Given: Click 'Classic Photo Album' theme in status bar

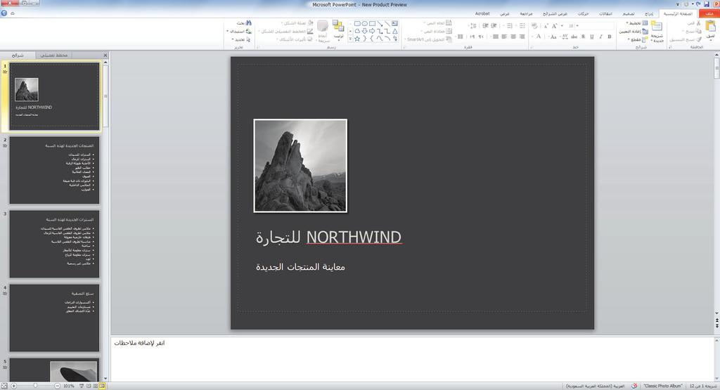Looking at the screenshot, I should coord(662,386).
